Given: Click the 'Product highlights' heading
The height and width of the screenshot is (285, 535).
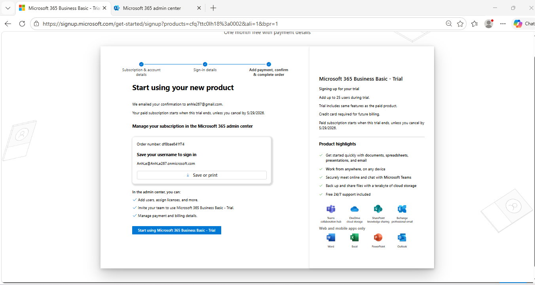Looking at the screenshot, I should (338, 144).
